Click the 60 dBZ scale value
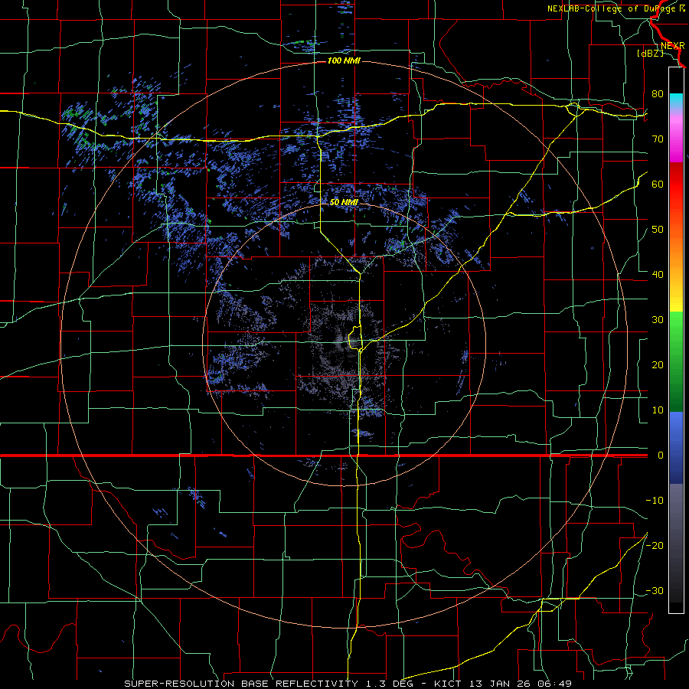The height and width of the screenshot is (689, 689). click(658, 184)
